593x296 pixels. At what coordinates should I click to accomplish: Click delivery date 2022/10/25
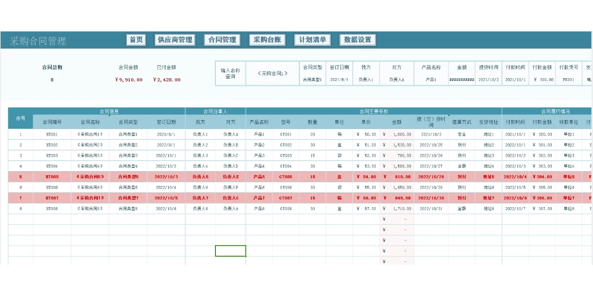tap(431, 145)
